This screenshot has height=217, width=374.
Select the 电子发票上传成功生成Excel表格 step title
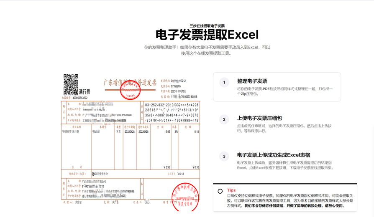click(274, 155)
